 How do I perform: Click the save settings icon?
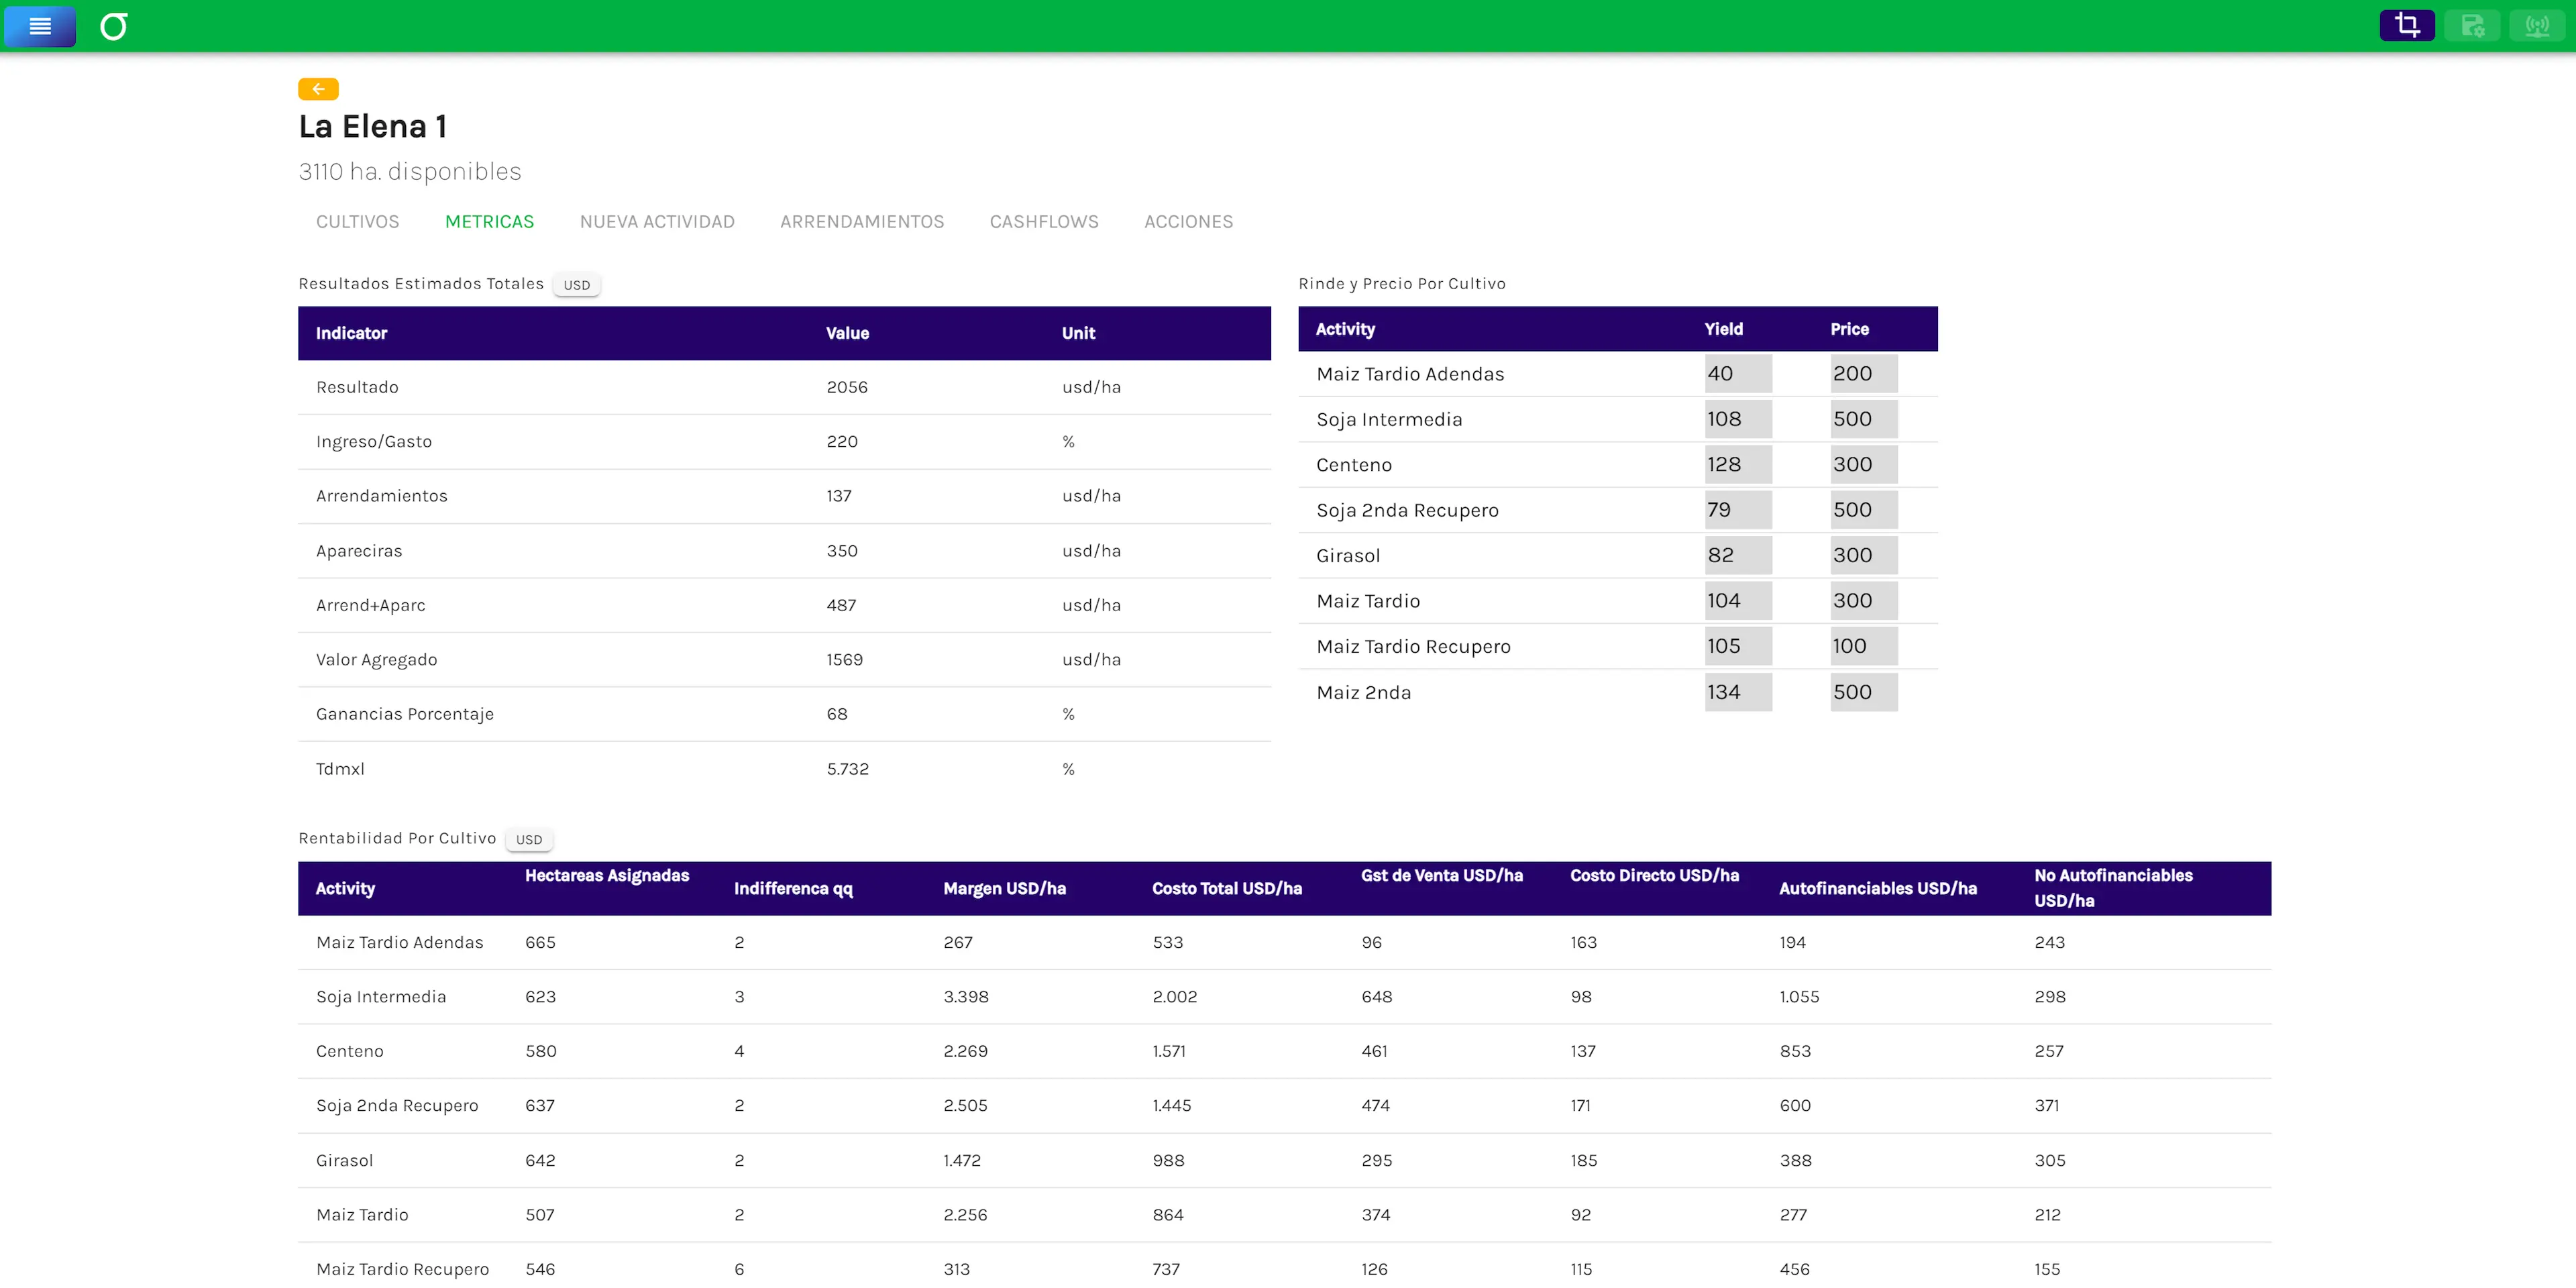(2472, 25)
